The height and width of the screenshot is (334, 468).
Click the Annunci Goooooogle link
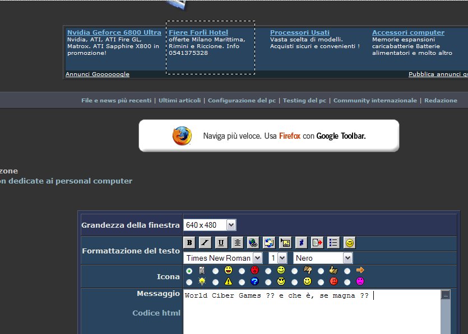pos(98,74)
